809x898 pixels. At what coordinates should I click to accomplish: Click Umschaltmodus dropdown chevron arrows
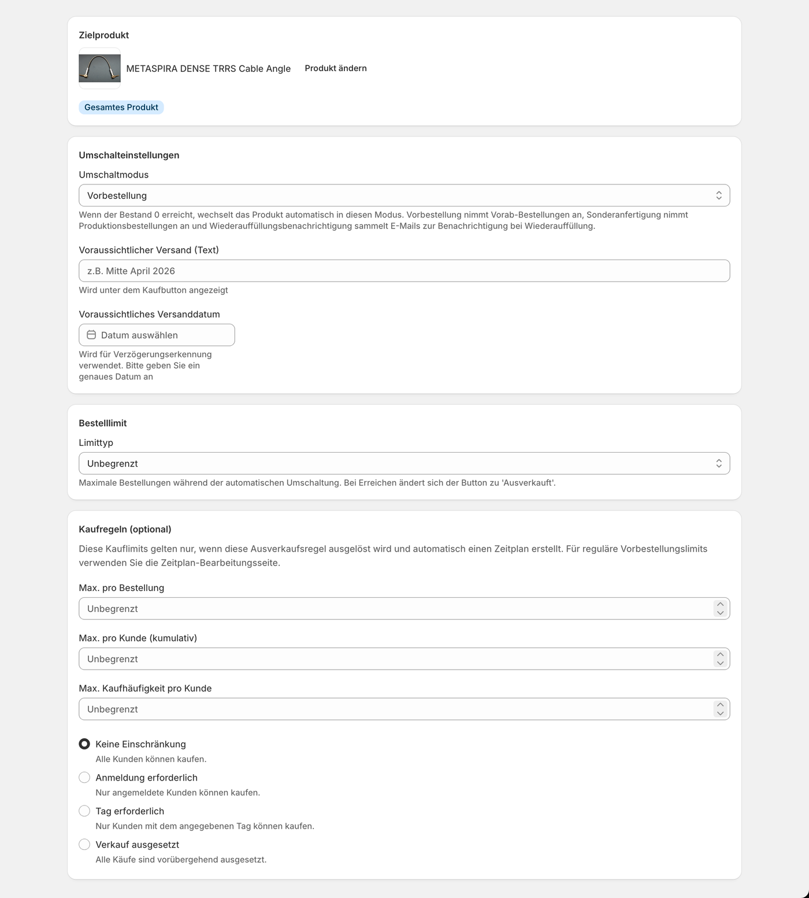(x=719, y=195)
